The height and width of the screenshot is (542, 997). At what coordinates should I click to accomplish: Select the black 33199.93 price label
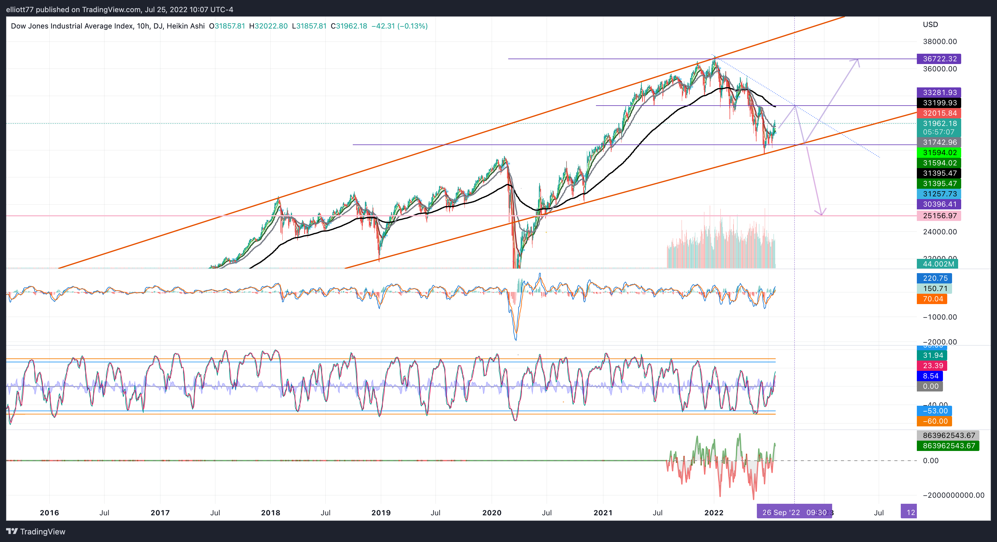click(939, 103)
